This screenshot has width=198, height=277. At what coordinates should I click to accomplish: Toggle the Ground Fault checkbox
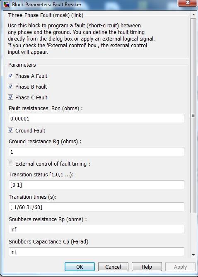[10, 130]
